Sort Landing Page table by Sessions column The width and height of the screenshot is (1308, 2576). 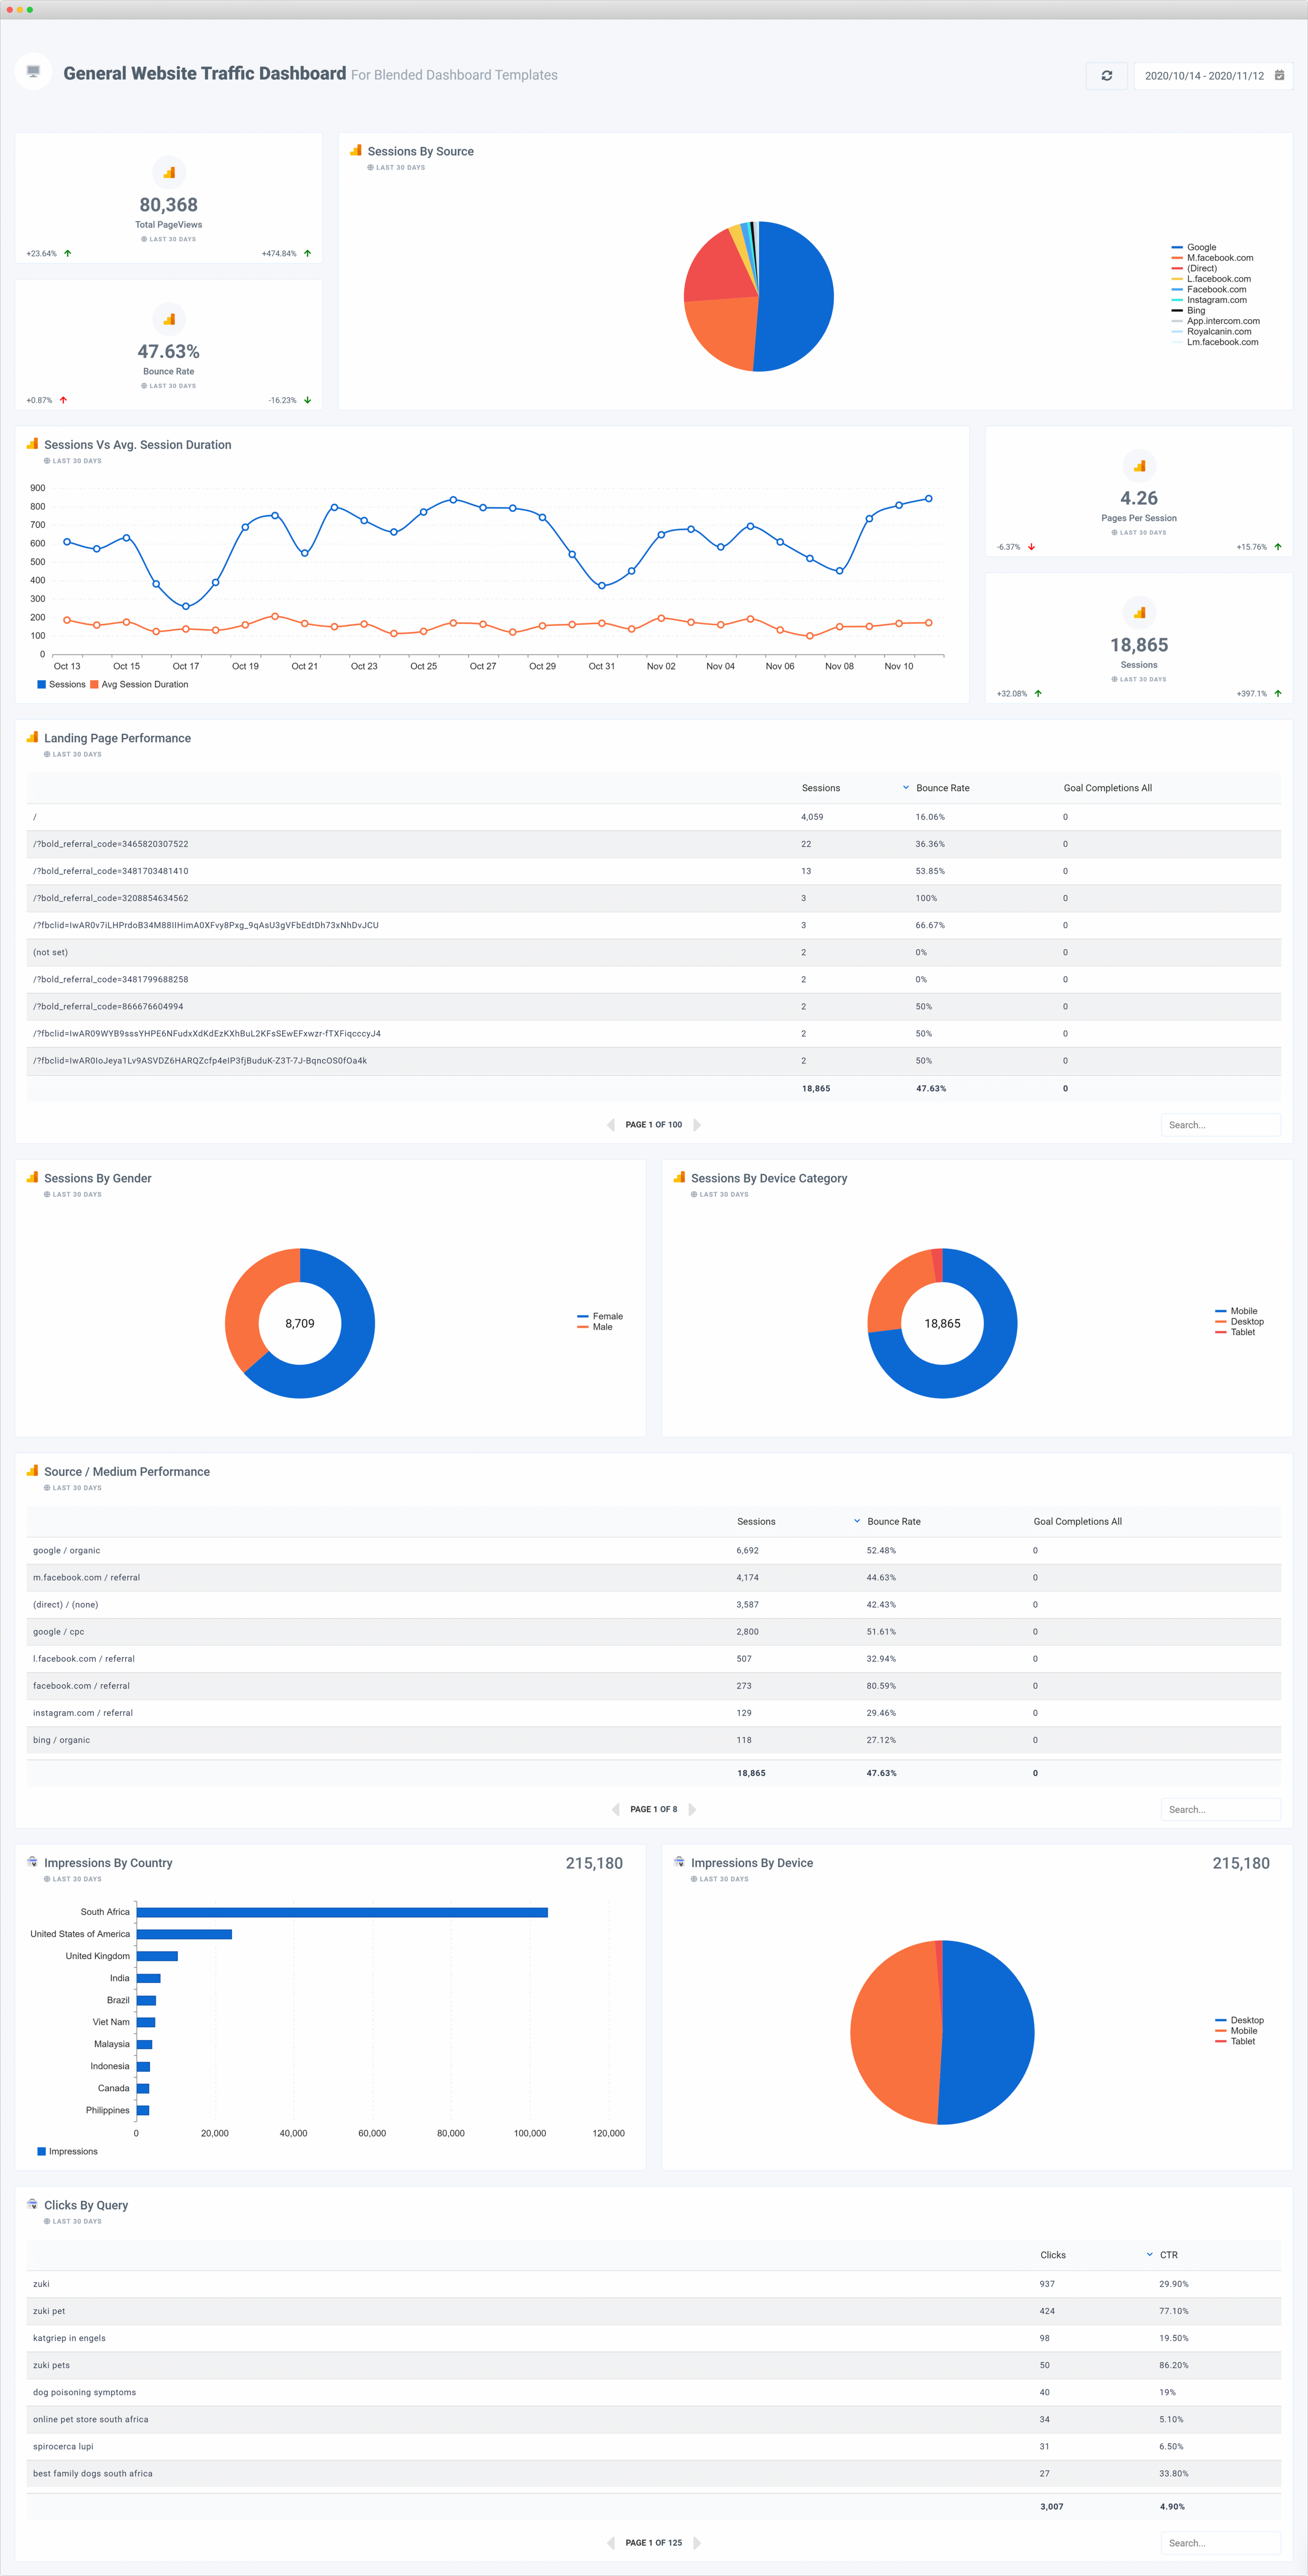pyautogui.click(x=821, y=788)
